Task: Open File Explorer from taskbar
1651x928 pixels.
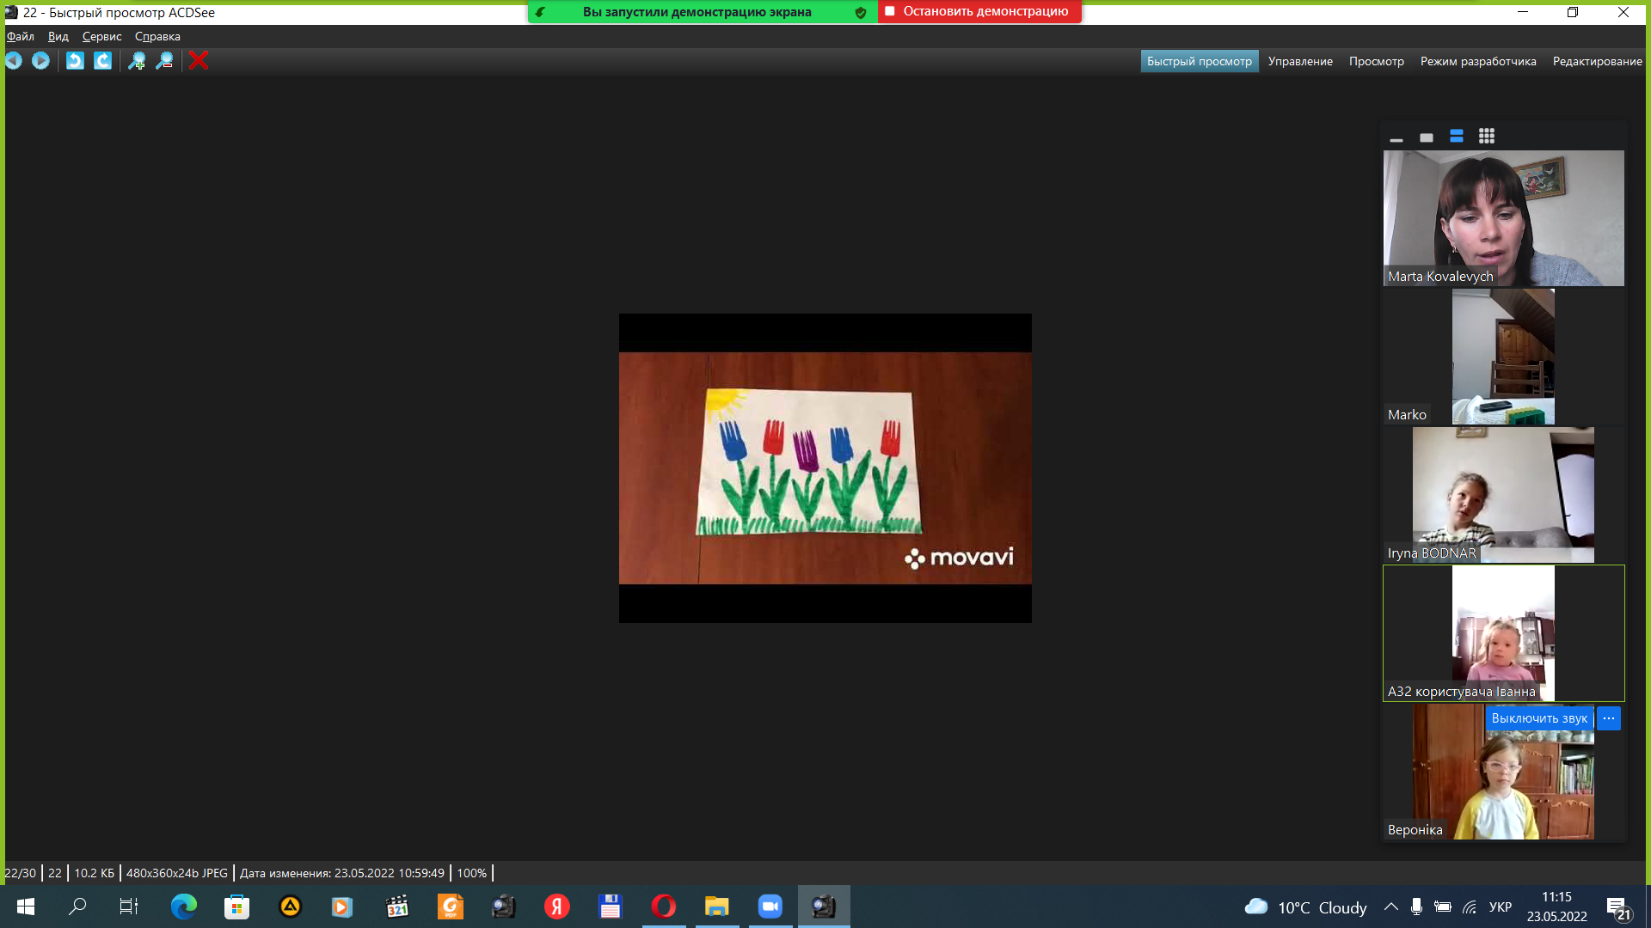Action: (x=716, y=907)
